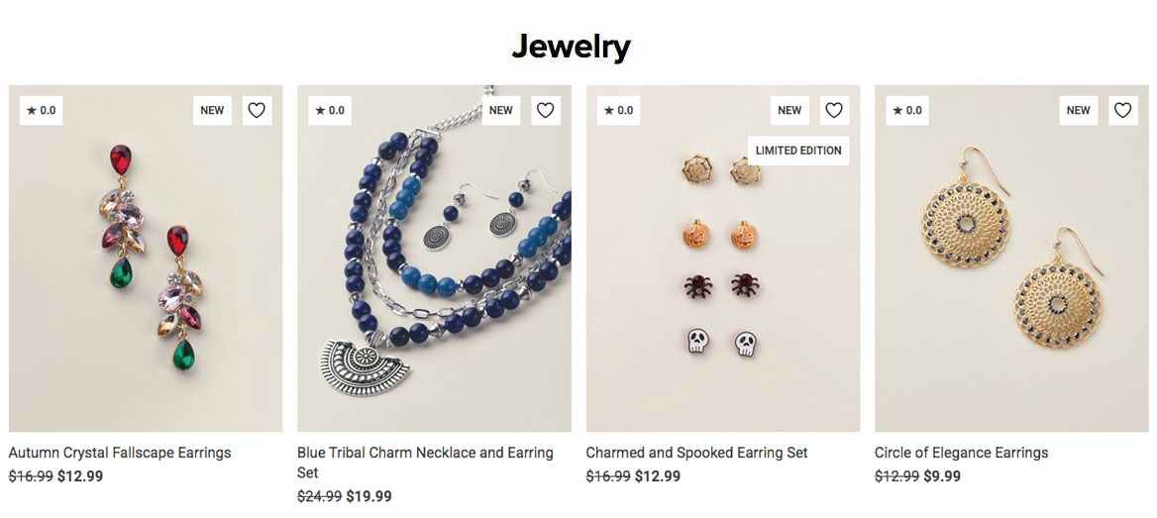Click the star rating on Blue Tribal Necklace
The image size is (1157, 518).
click(x=330, y=111)
